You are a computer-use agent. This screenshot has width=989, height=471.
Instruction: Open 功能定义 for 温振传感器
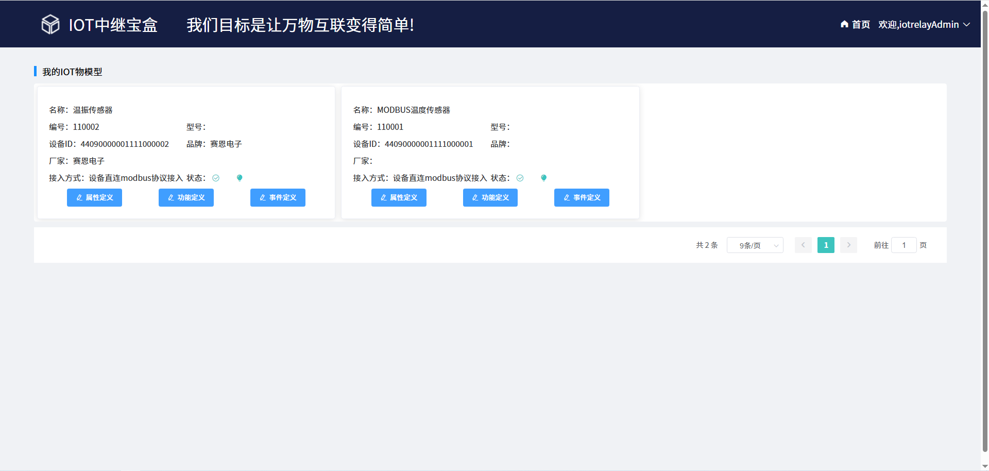tap(186, 198)
